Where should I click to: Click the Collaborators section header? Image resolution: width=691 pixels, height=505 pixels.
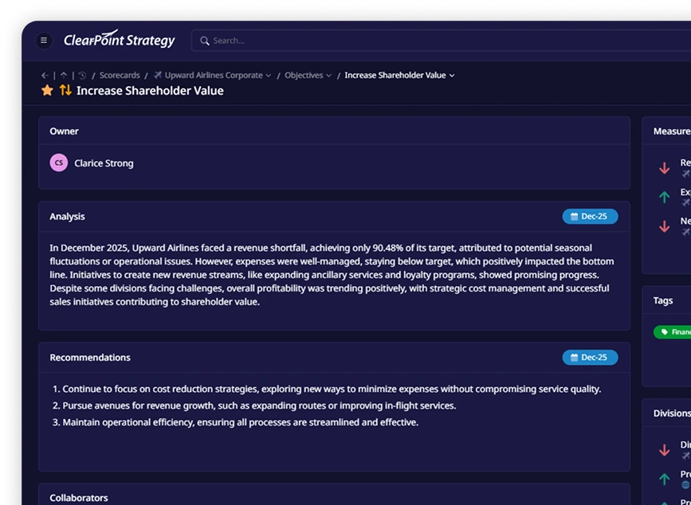78,498
